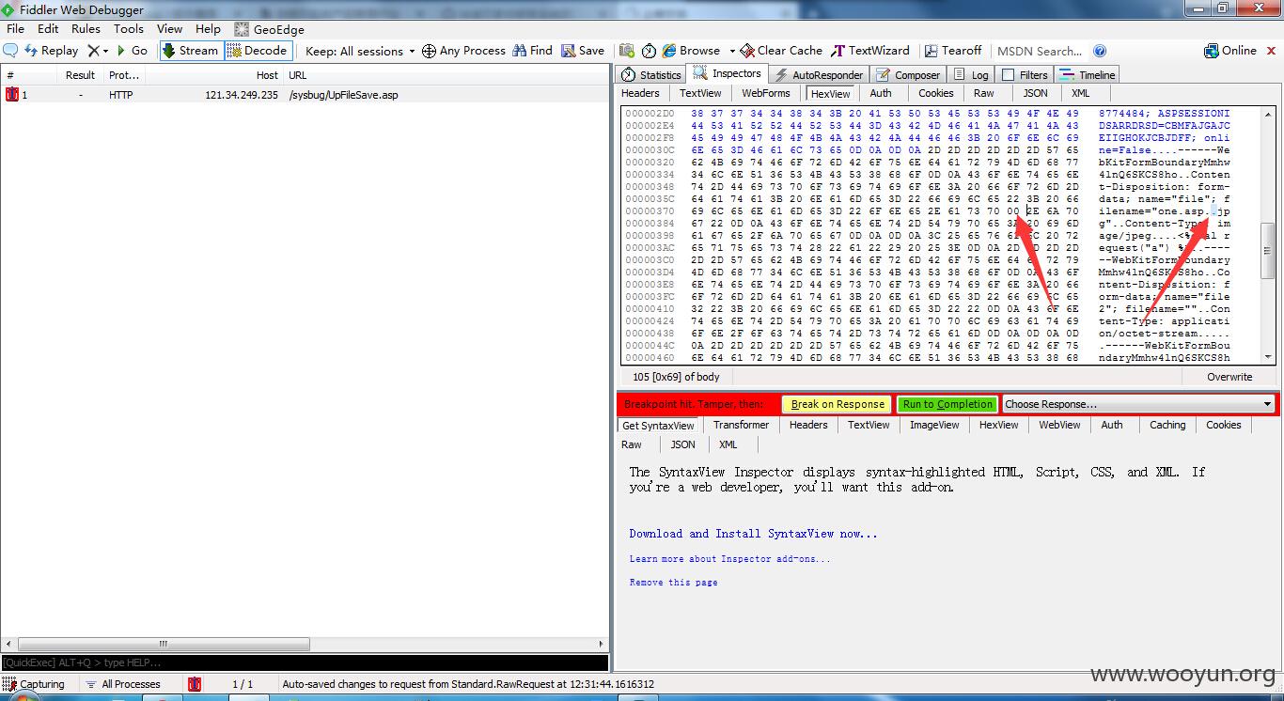Open the View menu
Screen dimensions: 1284x701
pos(169,29)
